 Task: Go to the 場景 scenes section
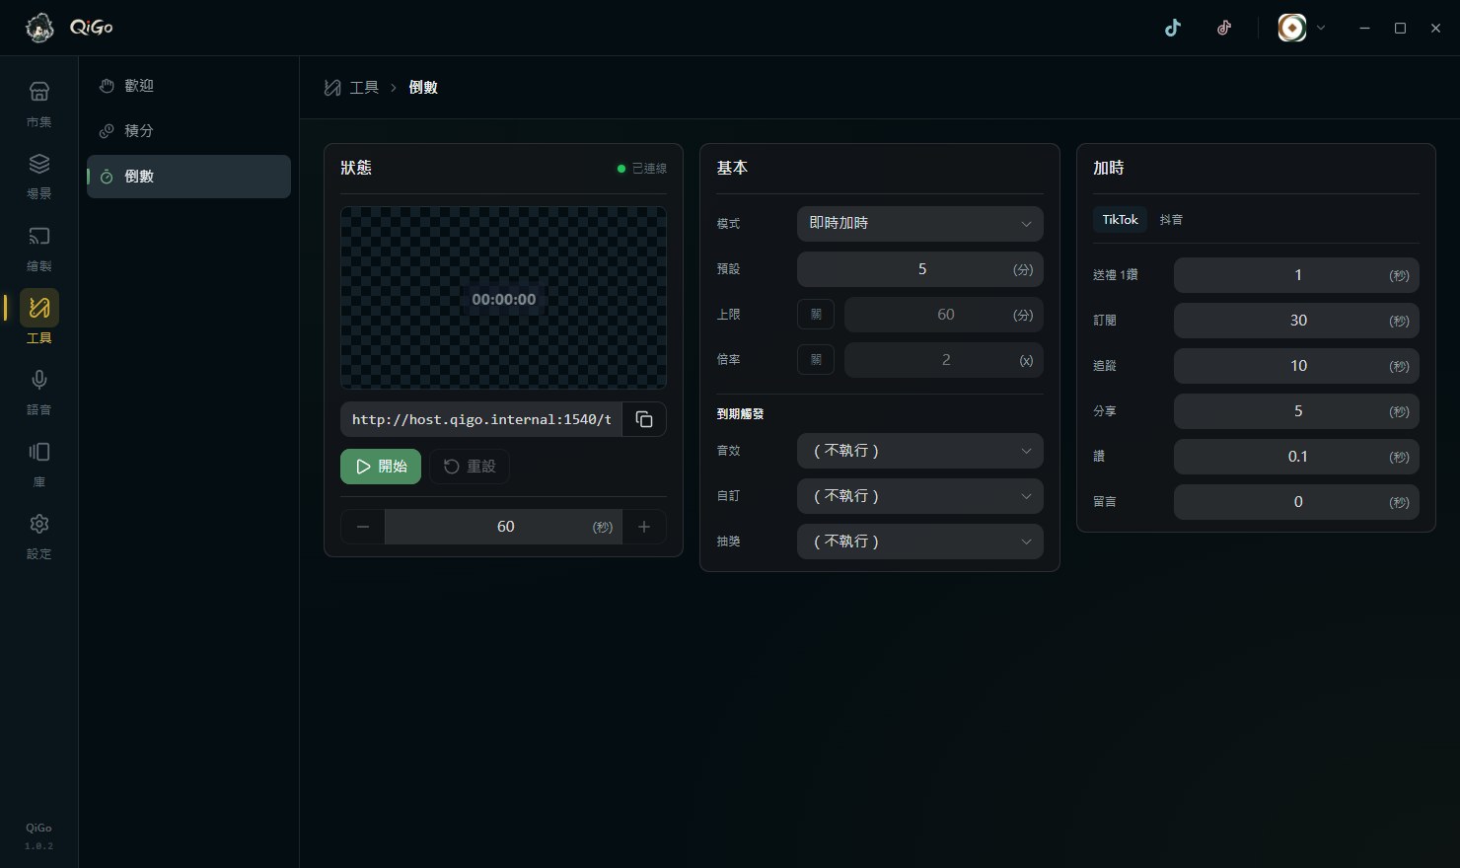(x=39, y=176)
